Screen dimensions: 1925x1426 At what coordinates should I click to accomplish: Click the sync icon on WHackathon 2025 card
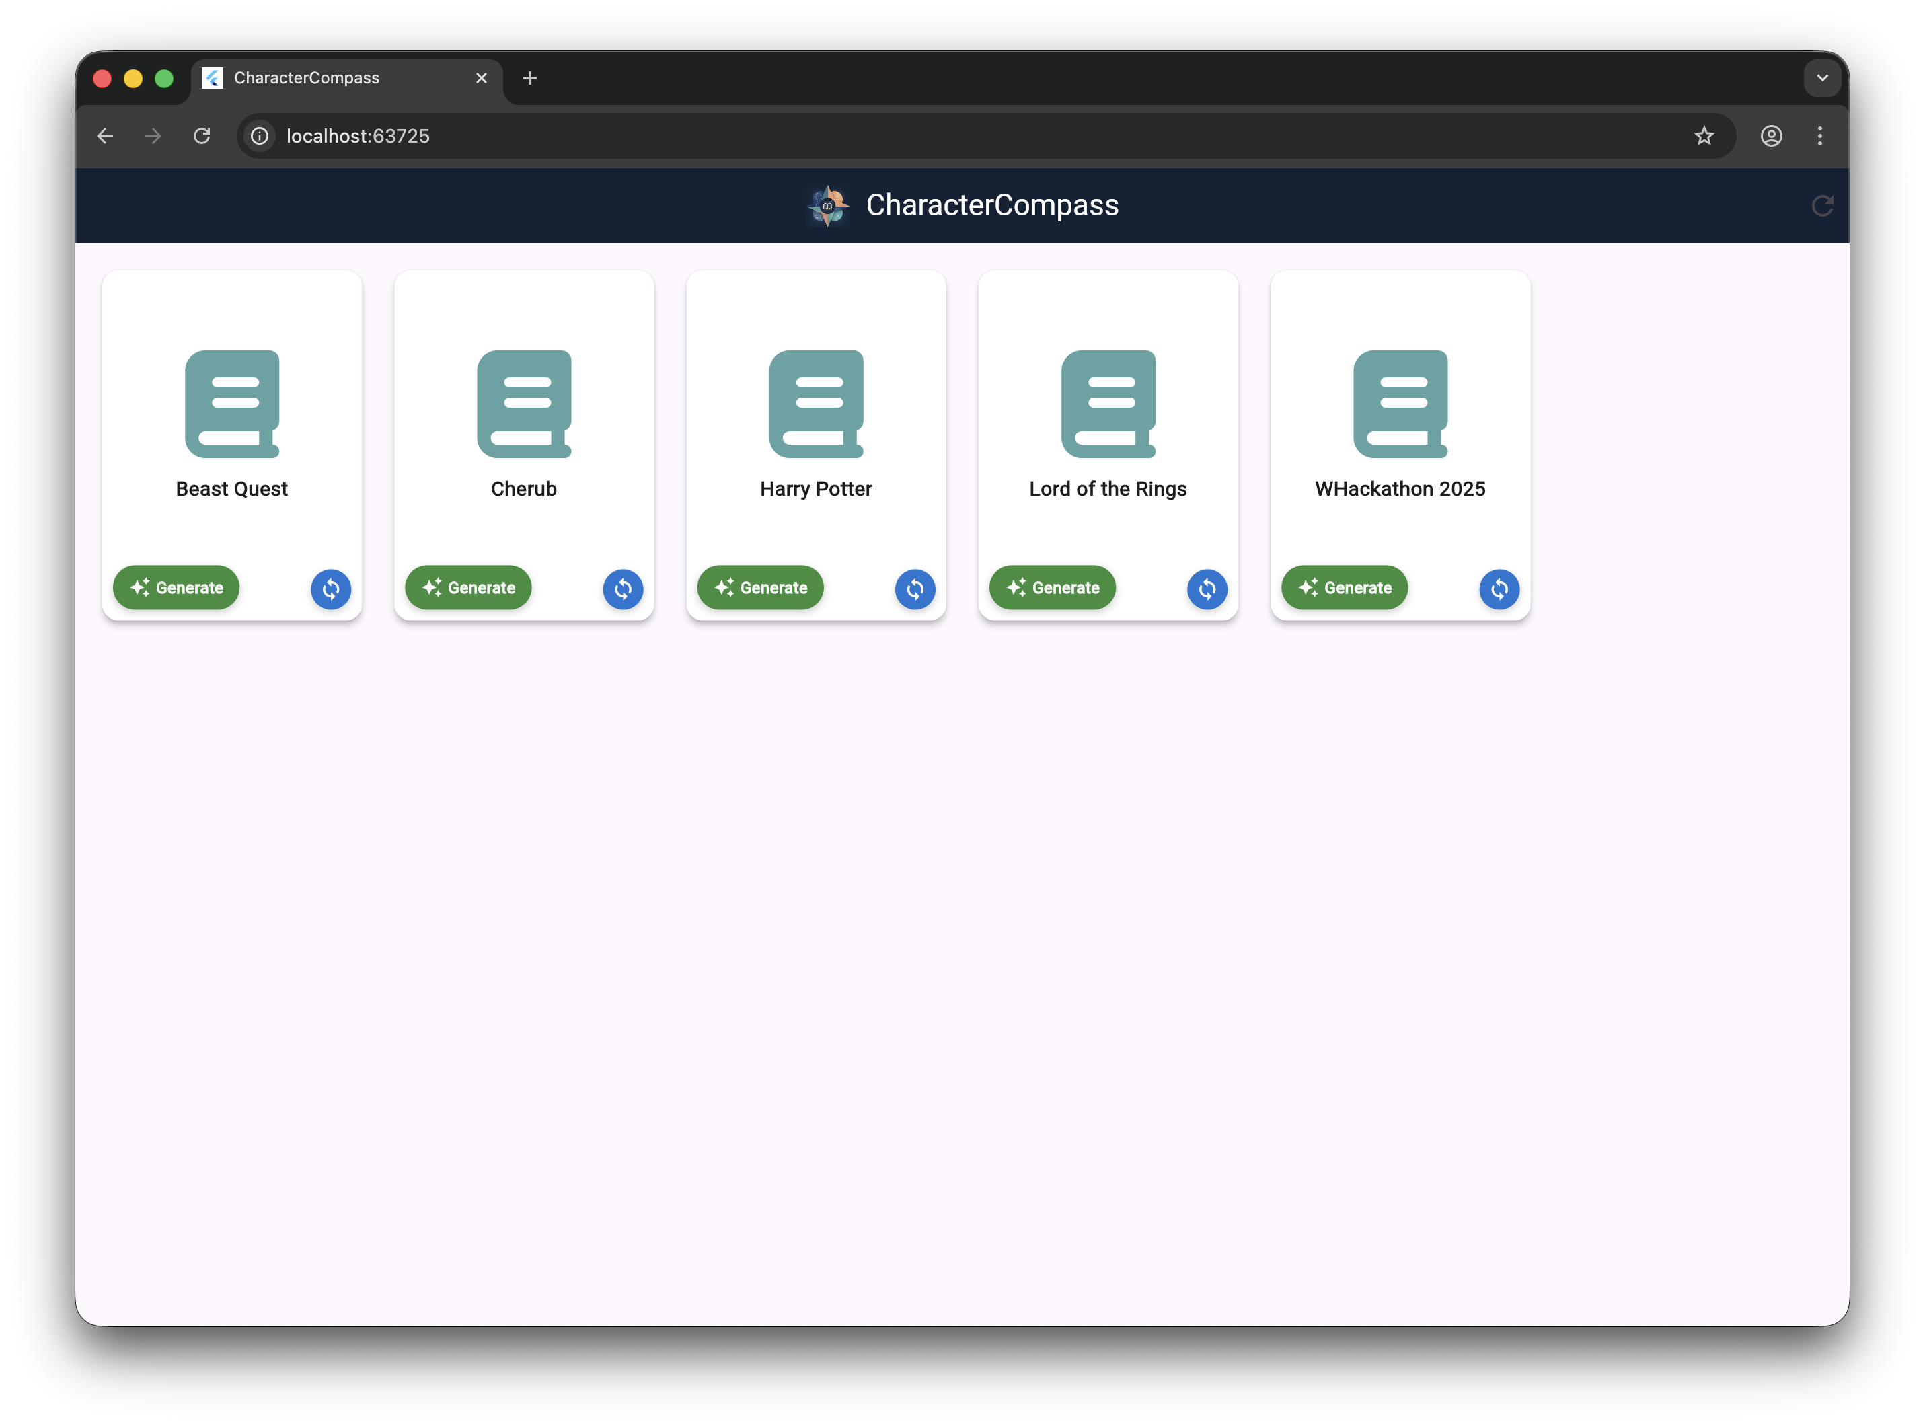click(1499, 589)
